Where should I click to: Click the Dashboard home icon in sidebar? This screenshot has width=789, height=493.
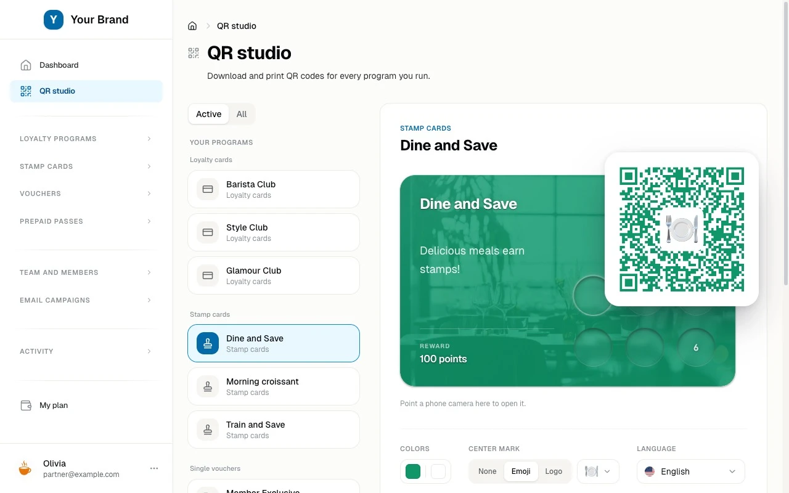[x=26, y=65]
